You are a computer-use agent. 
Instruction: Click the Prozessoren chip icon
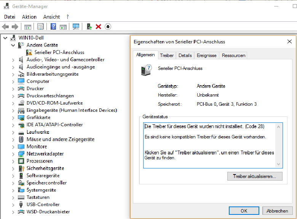point(21,161)
